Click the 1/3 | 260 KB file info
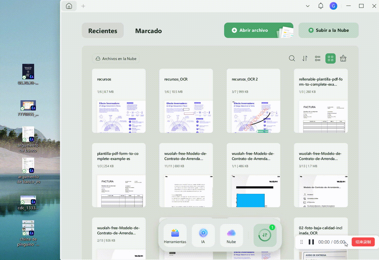This screenshot has width=379, height=260. pyautogui.click(x=307, y=92)
